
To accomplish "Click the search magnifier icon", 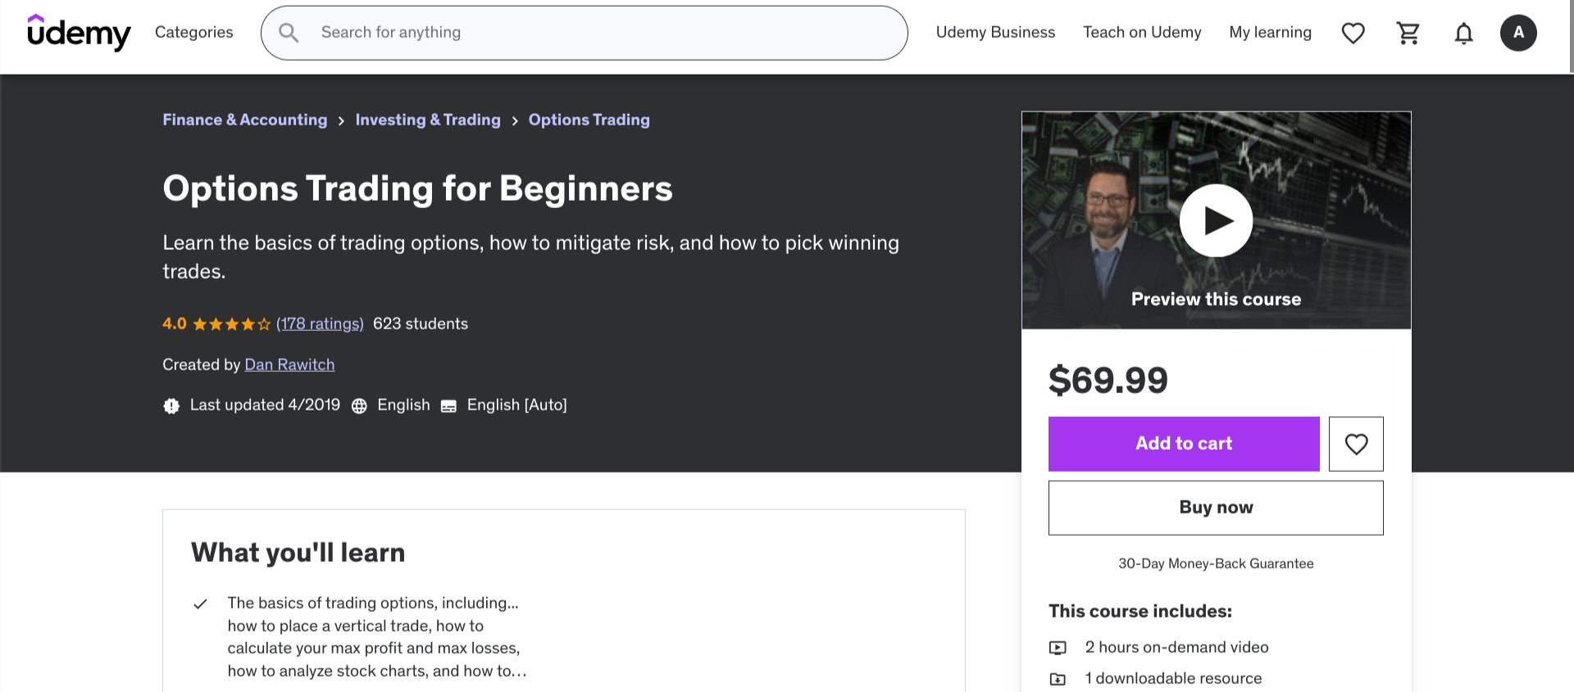I will 289,32.
